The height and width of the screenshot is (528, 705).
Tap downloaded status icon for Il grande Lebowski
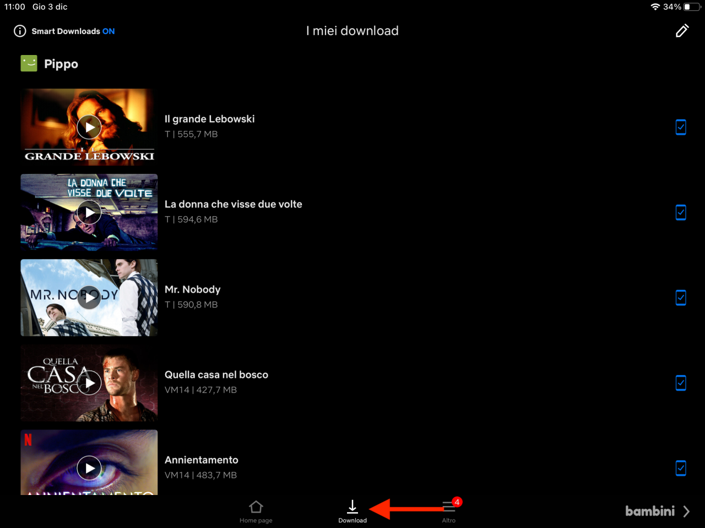point(681,127)
